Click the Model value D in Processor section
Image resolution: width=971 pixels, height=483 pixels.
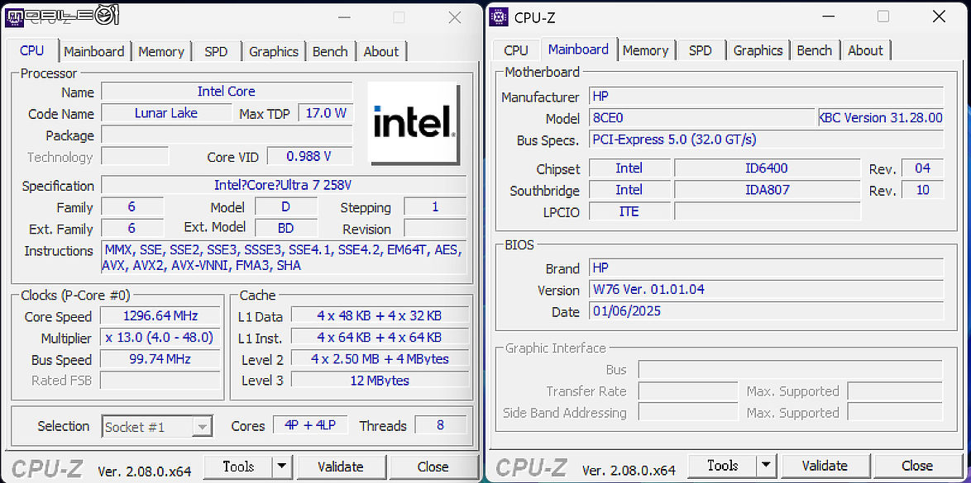(x=285, y=206)
